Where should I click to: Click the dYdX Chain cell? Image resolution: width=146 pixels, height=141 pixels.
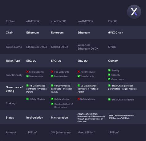[x=116, y=32]
